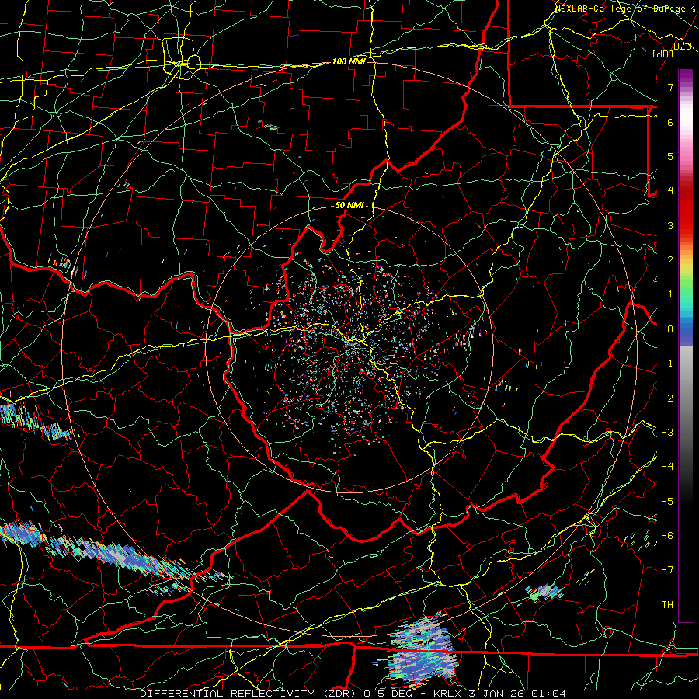Click the ZDR color scale bar
The height and width of the screenshot is (699, 699).
(686, 345)
